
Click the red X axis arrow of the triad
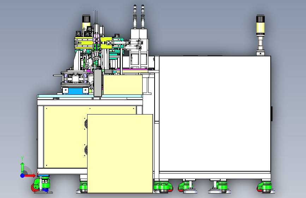(30, 175)
